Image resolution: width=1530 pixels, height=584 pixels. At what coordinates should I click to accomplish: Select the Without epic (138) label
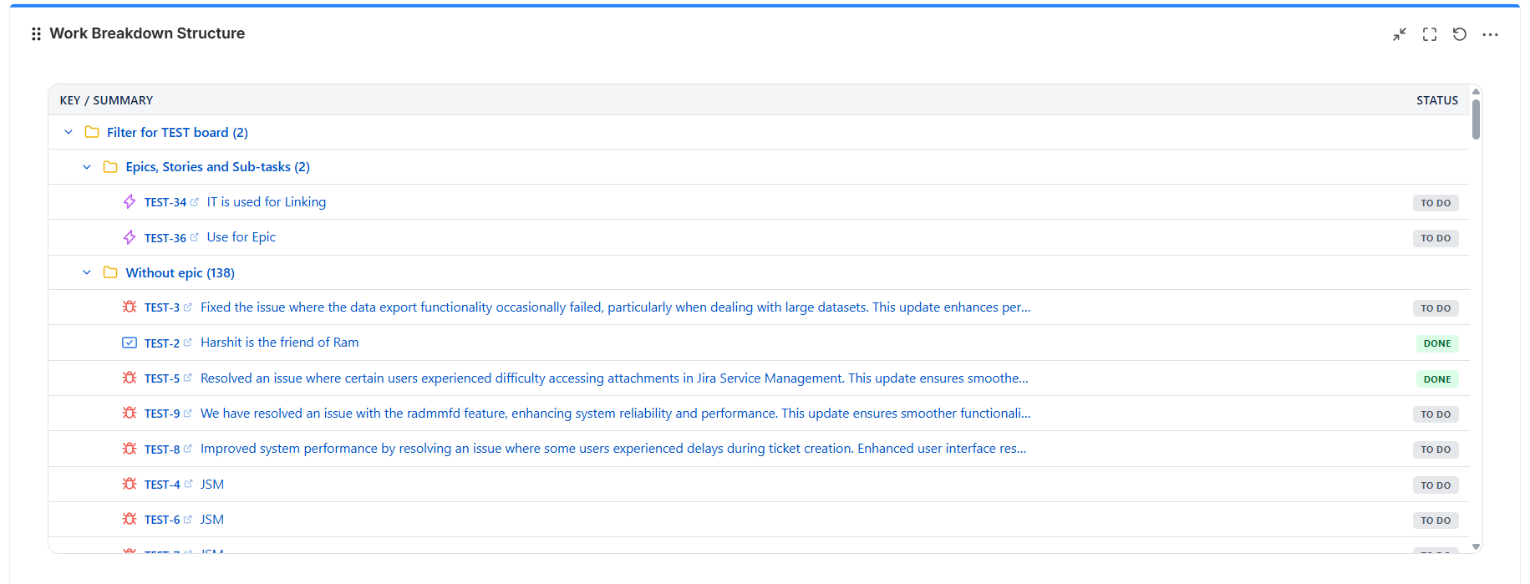point(180,272)
